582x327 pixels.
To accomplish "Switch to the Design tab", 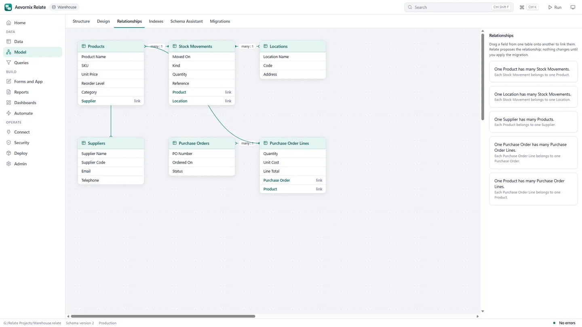I will [x=103, y=21].
